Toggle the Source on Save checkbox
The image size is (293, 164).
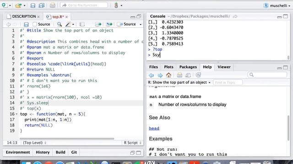click(35, 24)
